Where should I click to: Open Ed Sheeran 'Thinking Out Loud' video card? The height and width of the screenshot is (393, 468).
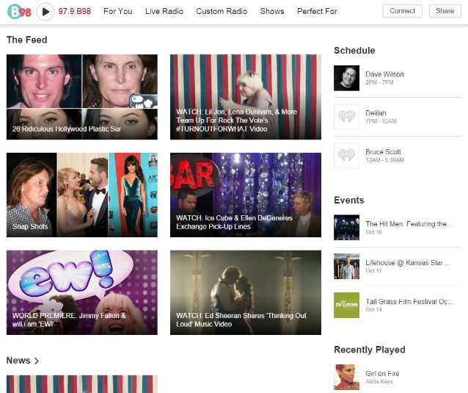[246, 292]
